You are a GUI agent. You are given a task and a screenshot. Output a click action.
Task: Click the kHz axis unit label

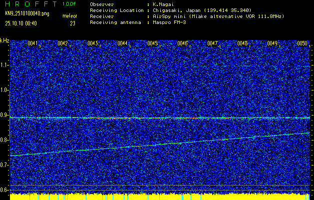[4, 40]
